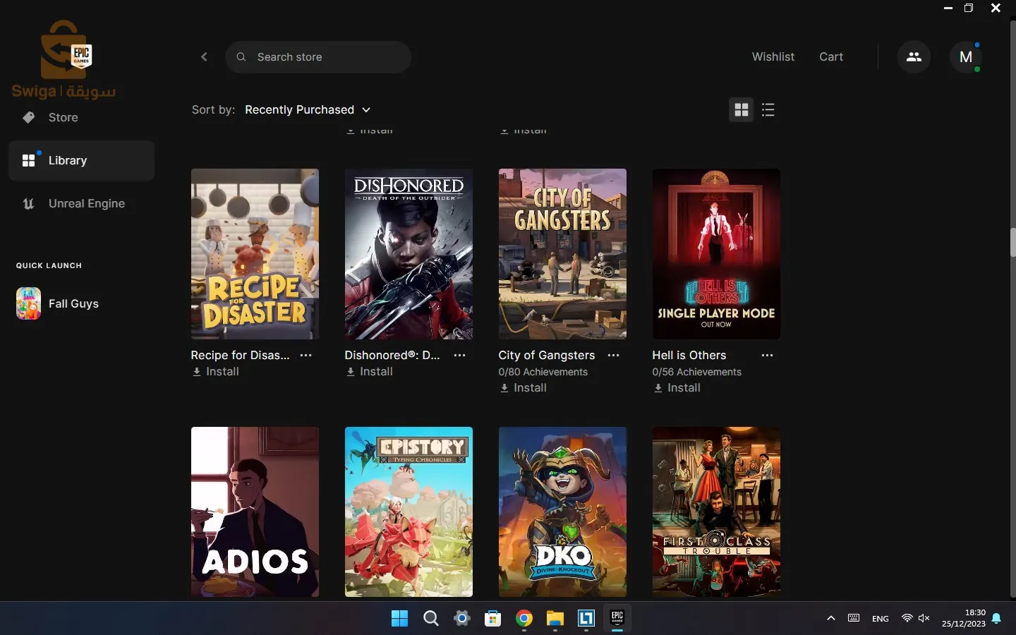
Task: Switch to list view
Action: click(x=768, y=110)
